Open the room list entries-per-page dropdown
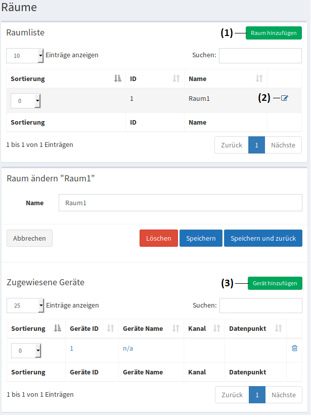 pos(25,56)
